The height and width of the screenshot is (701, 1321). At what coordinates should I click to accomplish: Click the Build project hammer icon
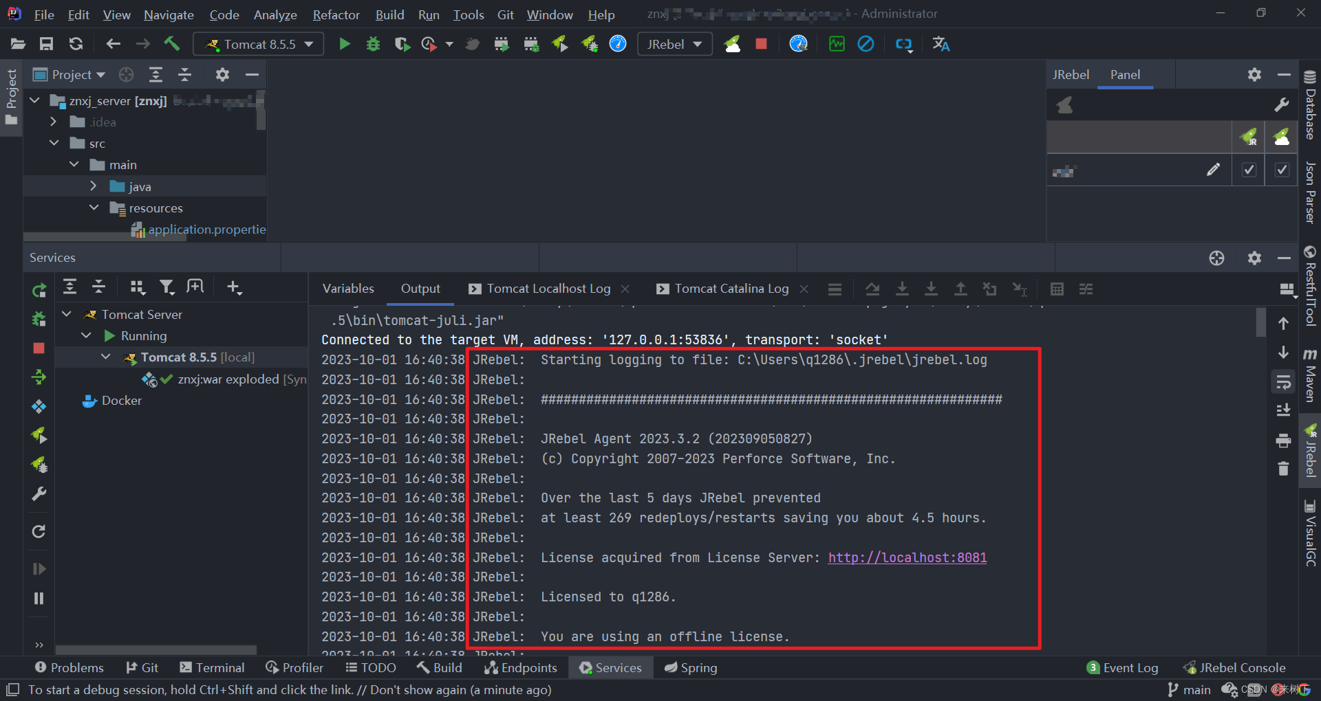coord(172,44)
